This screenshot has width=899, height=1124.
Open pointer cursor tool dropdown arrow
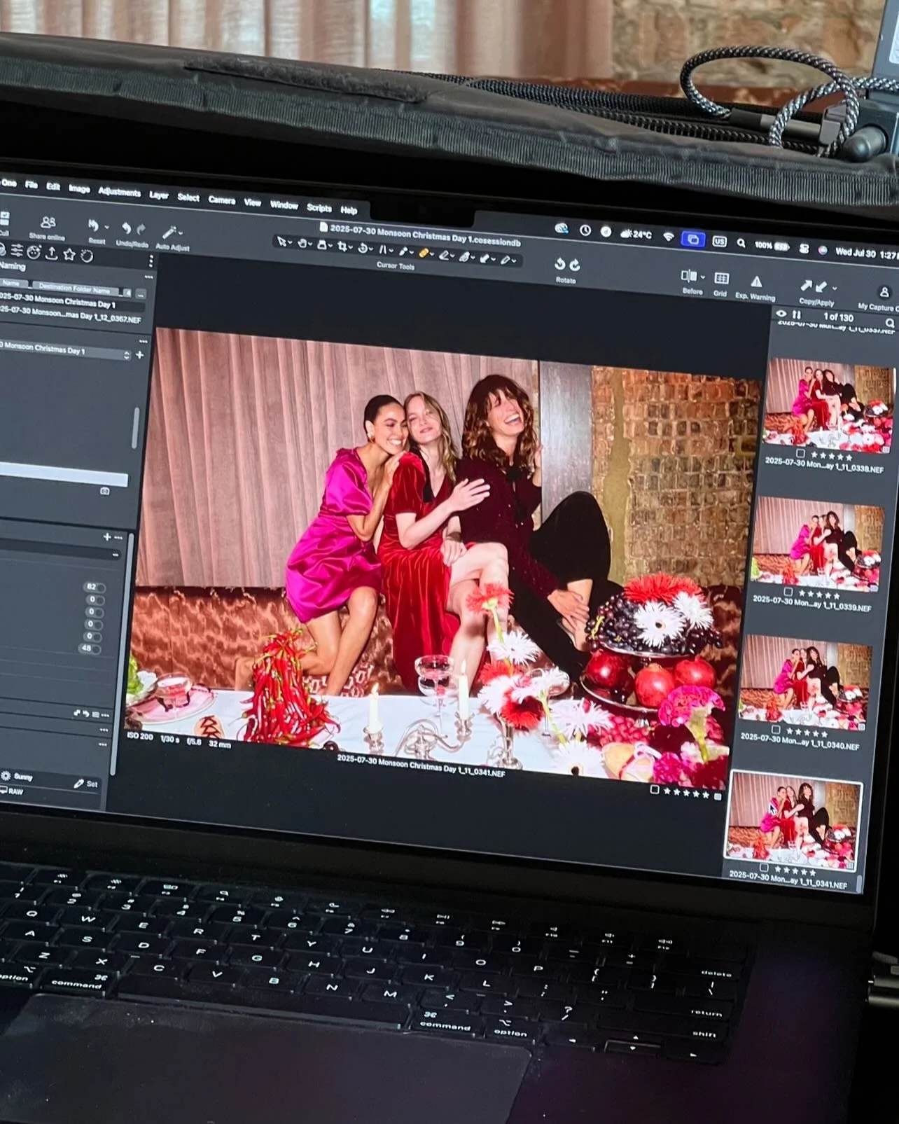291,243
